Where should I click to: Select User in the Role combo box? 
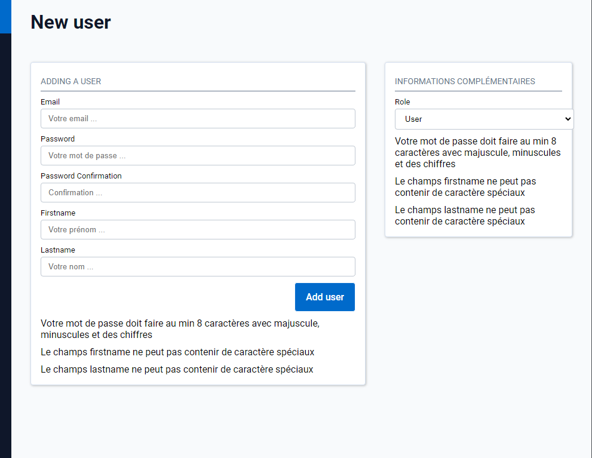[484, 119]
